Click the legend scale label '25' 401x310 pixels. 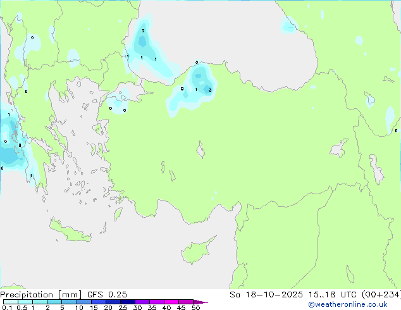click(123, 307)
